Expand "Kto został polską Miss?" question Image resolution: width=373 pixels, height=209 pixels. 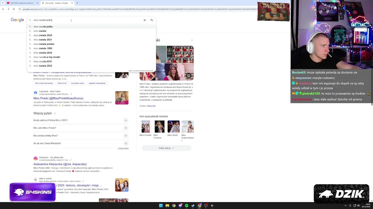point(81,136)
